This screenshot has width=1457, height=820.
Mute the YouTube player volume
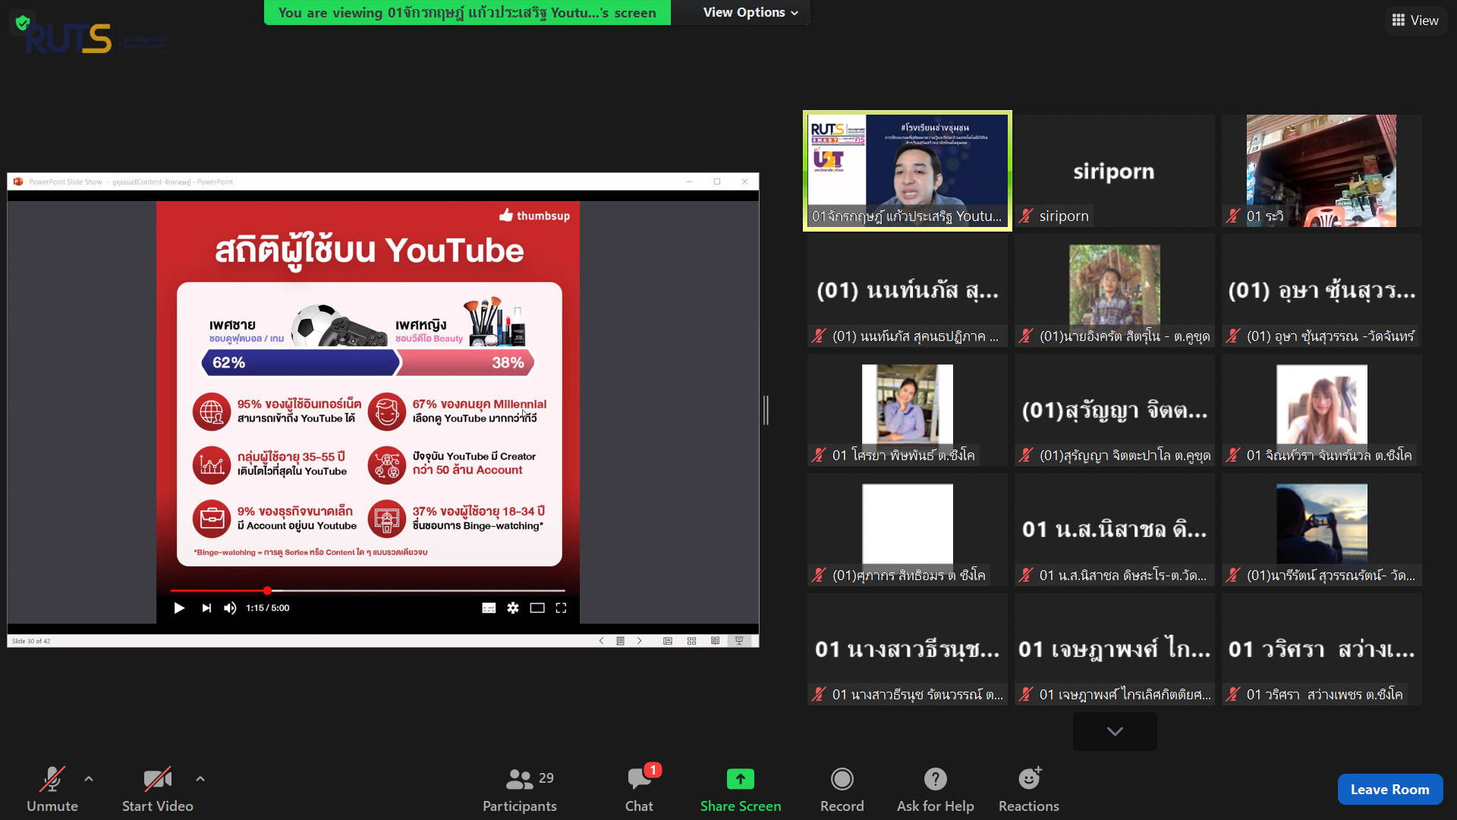pos(230,608)
